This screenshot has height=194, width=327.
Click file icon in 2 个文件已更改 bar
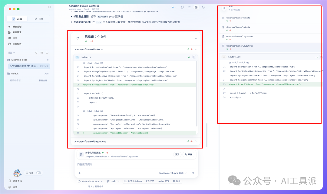point(81,154)
